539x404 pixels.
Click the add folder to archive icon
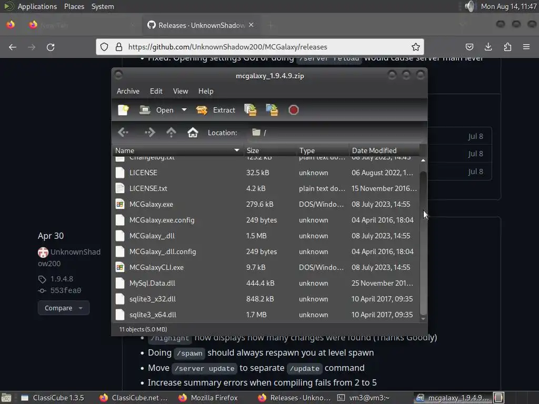(x=272, y=110)
